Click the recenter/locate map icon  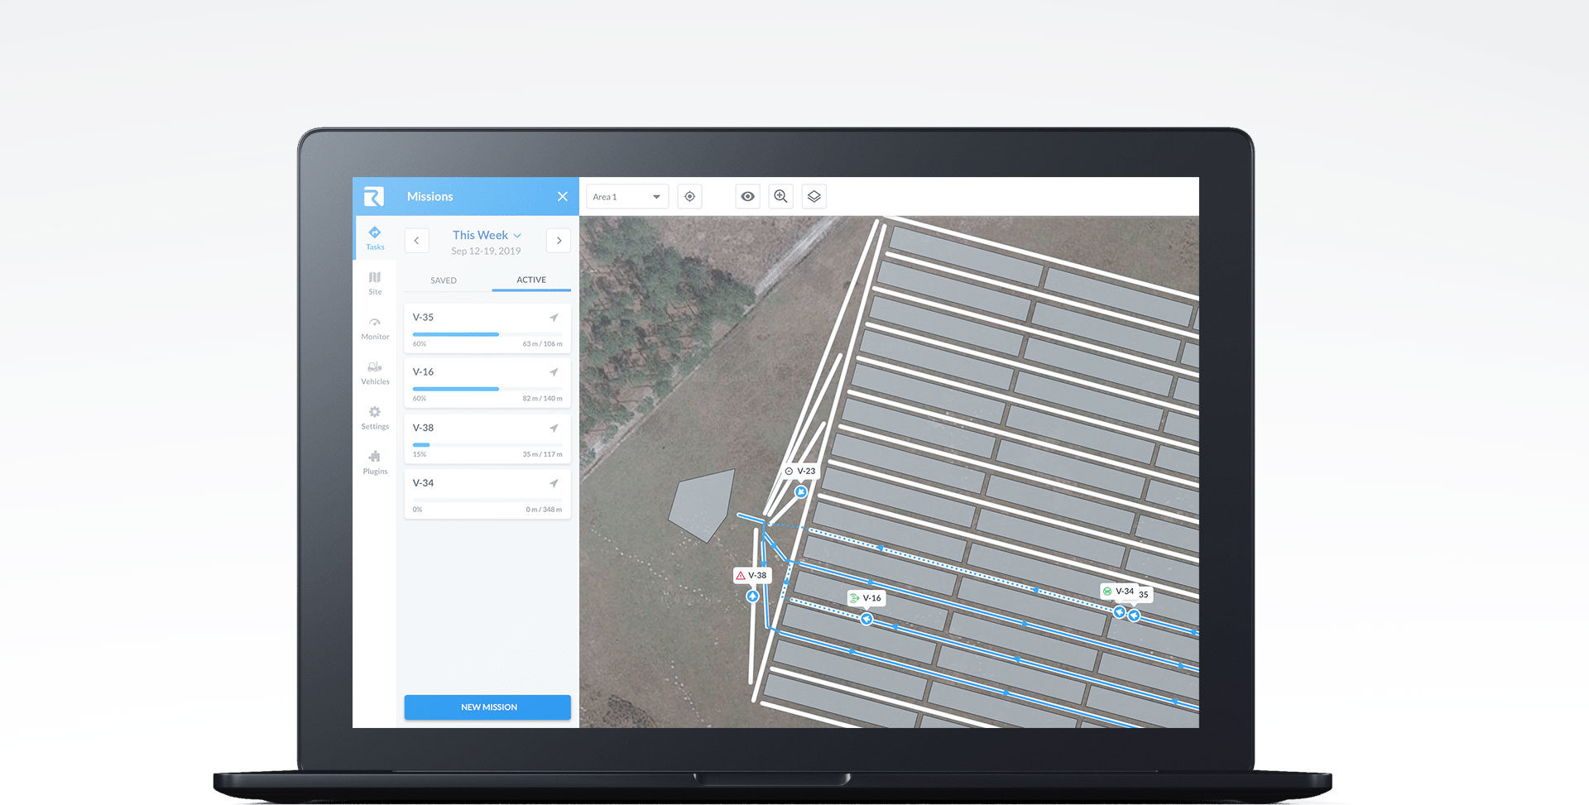[x=689, y=196]
